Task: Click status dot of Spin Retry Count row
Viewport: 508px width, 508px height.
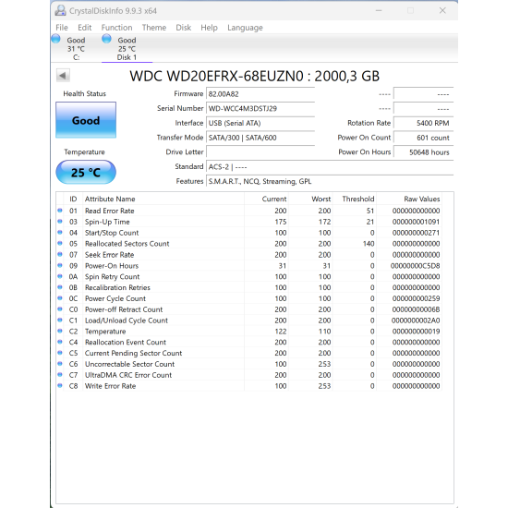Action: 60,276
